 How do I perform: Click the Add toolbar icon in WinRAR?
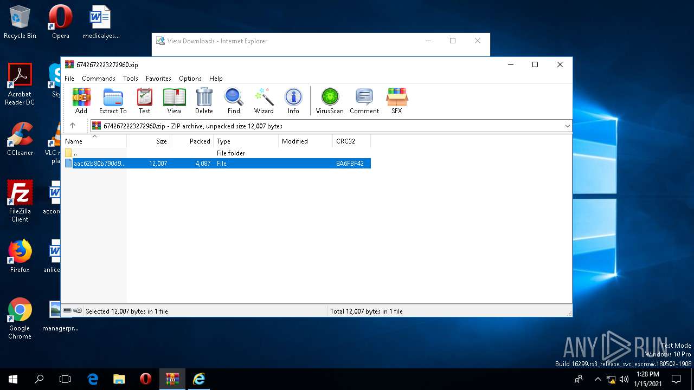tap(81, 101)
